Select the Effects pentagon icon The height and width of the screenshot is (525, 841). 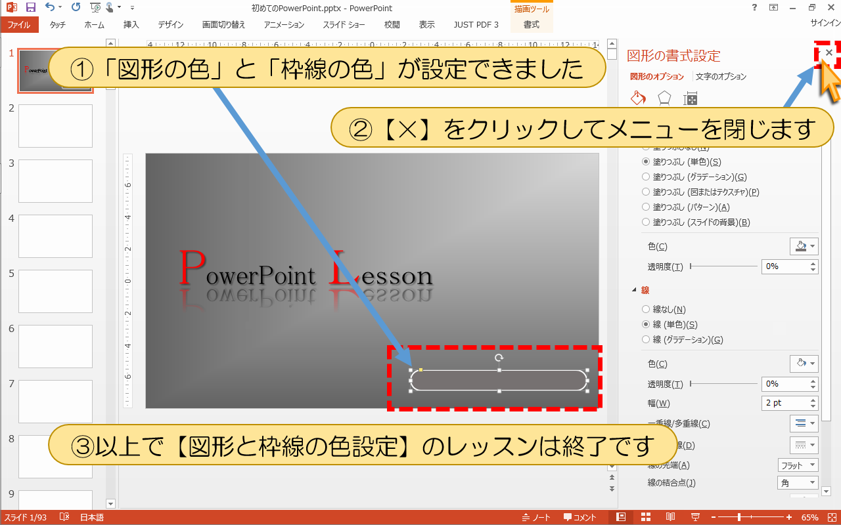tap(664, 98)
